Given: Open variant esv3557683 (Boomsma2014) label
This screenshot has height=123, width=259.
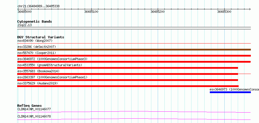Looking at the screenshot, I should 38,71.
